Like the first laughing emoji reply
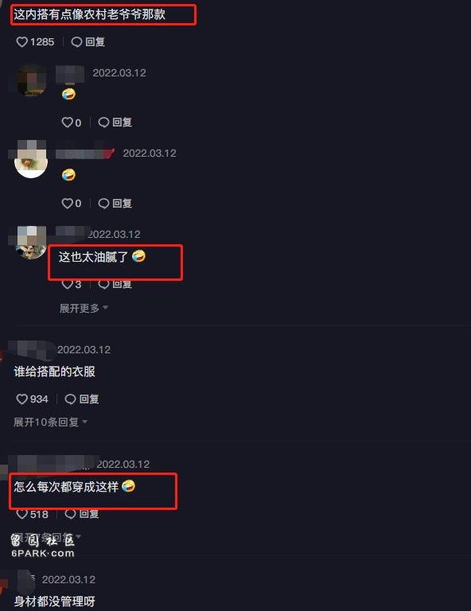The width and height of the screenshot is (471, 611). (72, 123)
